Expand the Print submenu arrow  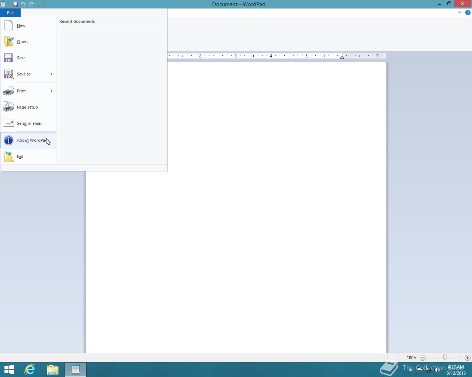click(x=52, y=91)
